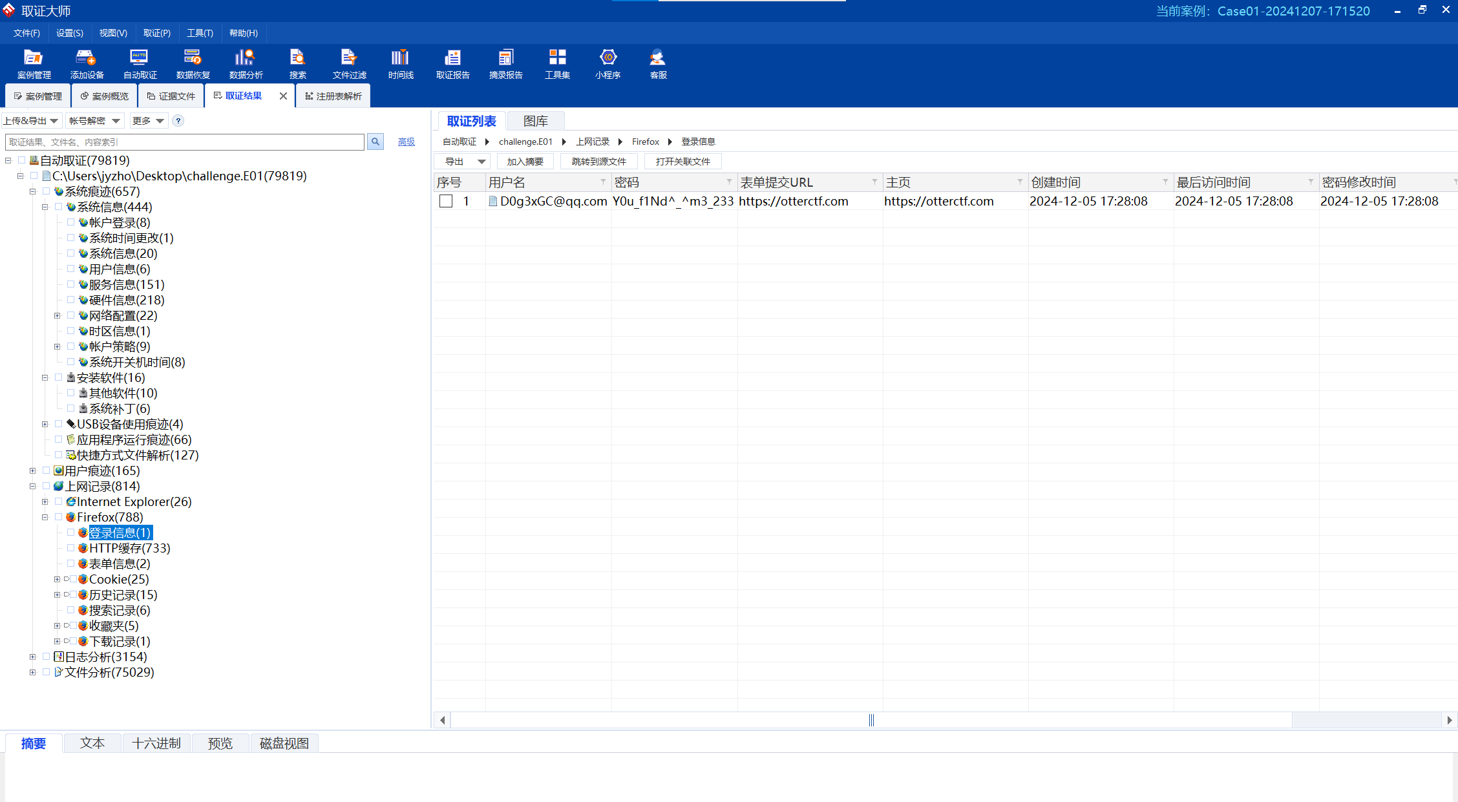Click the Internet Explorer icon in the tree

coord(71,501)
